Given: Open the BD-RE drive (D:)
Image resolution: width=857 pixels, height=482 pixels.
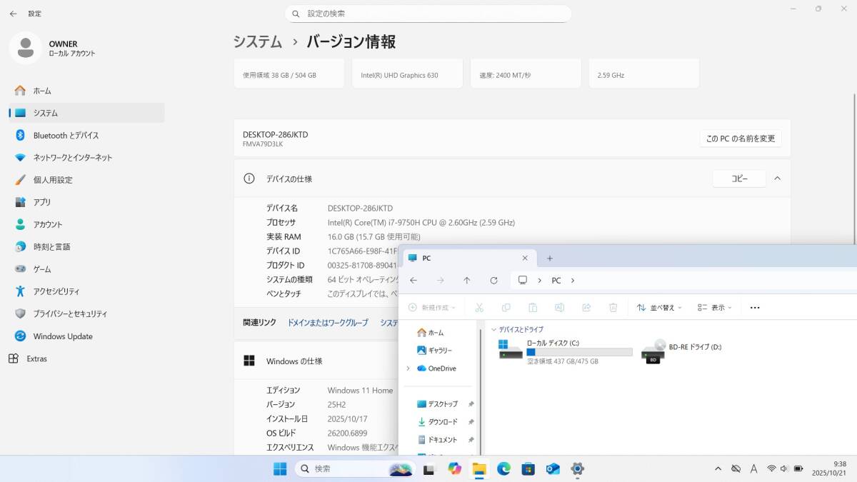Looking at the screenshot, I should (683, 352).
